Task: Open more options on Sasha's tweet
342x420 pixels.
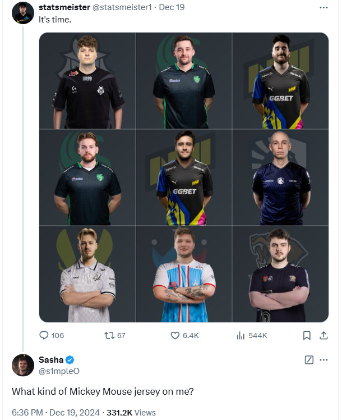Action: 323,360
